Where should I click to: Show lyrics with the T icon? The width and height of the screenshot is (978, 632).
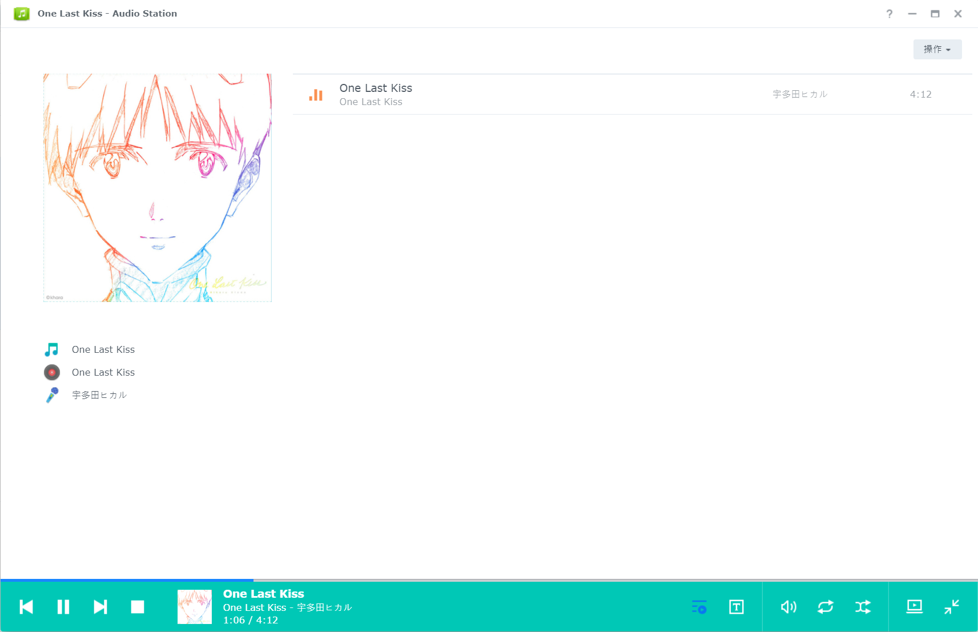point(736,607)
